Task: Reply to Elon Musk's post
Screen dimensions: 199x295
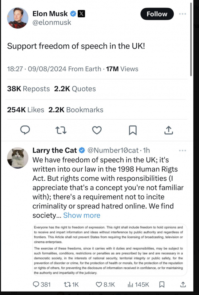Action: pos(25,131)
